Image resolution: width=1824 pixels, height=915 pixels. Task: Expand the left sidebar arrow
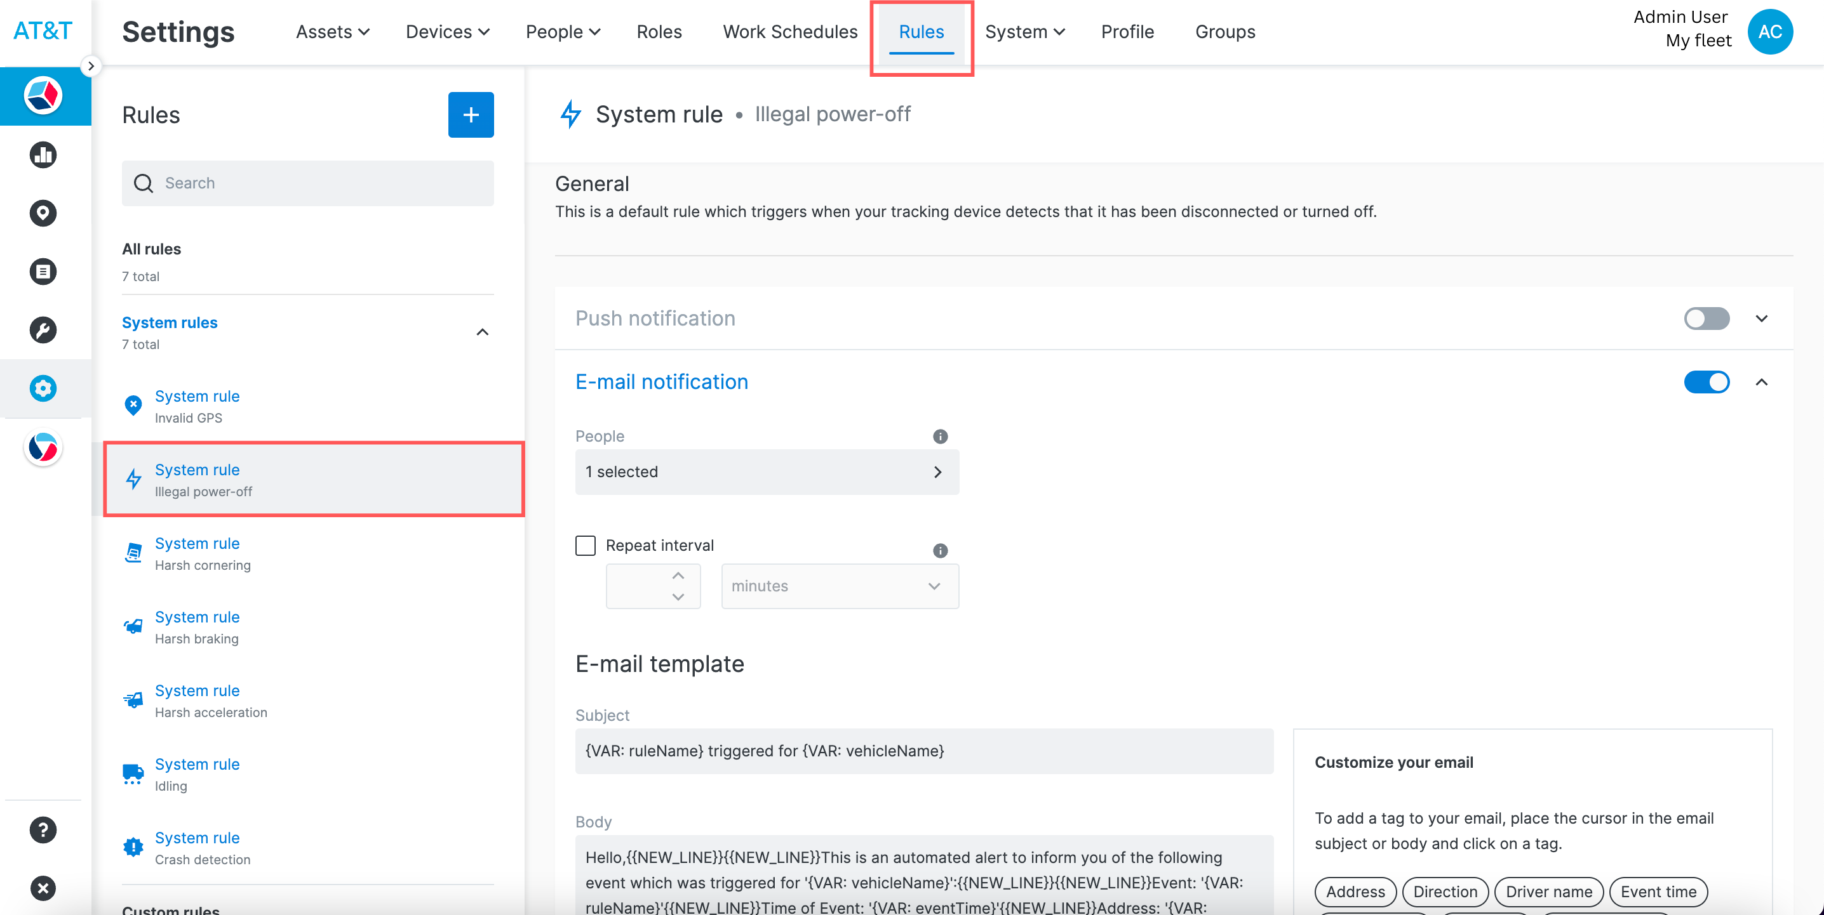[x=91, y=66]
